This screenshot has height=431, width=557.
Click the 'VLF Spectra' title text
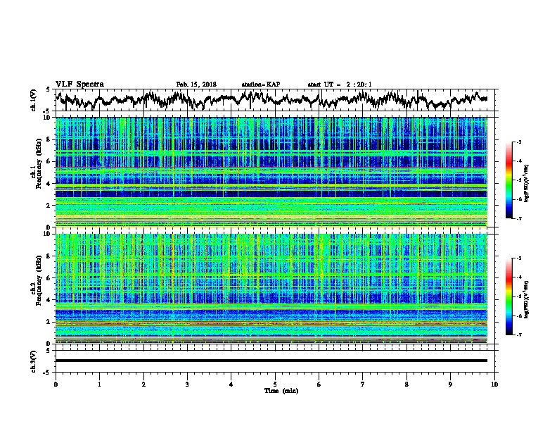[79, 85]
